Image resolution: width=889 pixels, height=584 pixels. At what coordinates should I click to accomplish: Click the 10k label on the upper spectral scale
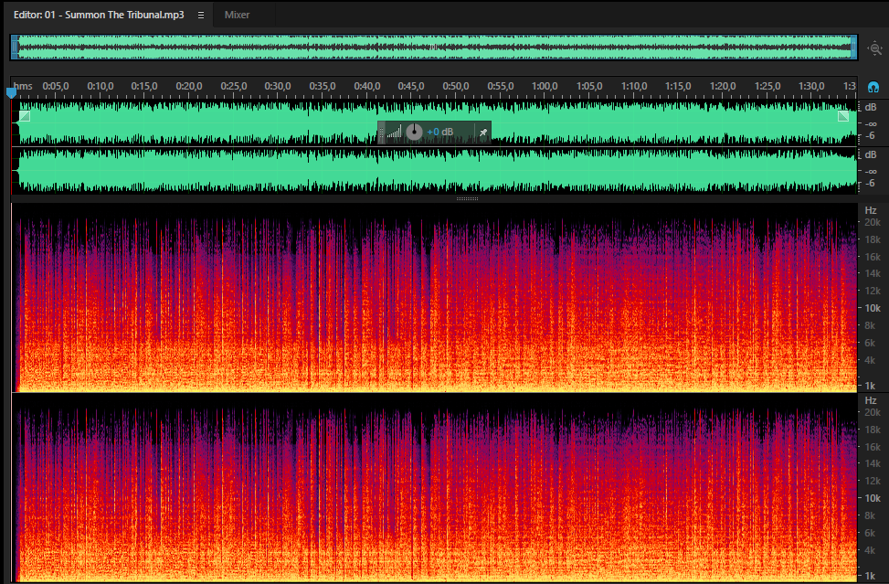[872, 308]
